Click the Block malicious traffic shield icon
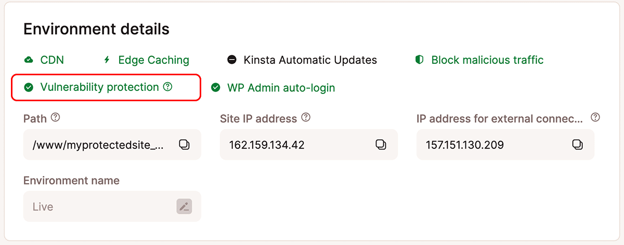 pyautogui.click(x=419, y=60)
